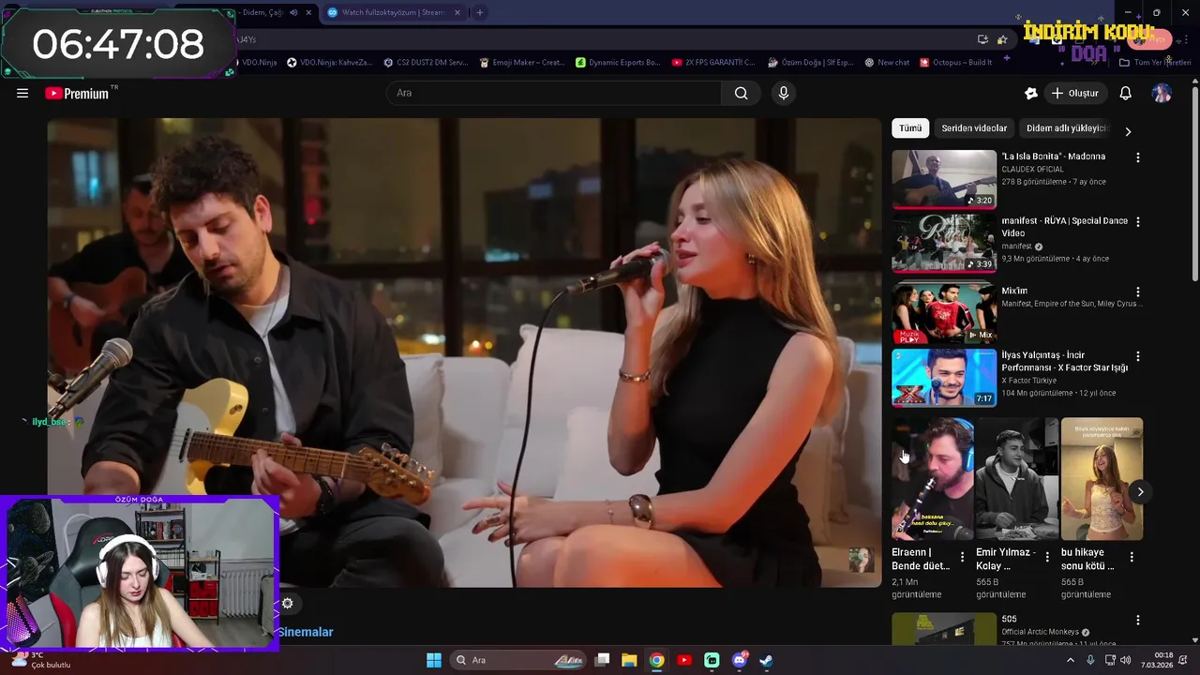Show more Shorts with the right chevron
The image size is (1200, 675).
1140,492
